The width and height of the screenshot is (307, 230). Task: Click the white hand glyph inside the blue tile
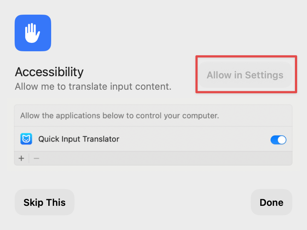[x=32, y=33]
